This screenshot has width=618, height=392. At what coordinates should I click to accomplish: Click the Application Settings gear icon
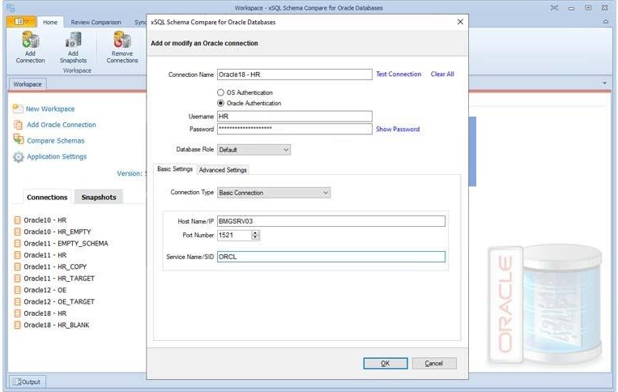(x=18, y=157)
